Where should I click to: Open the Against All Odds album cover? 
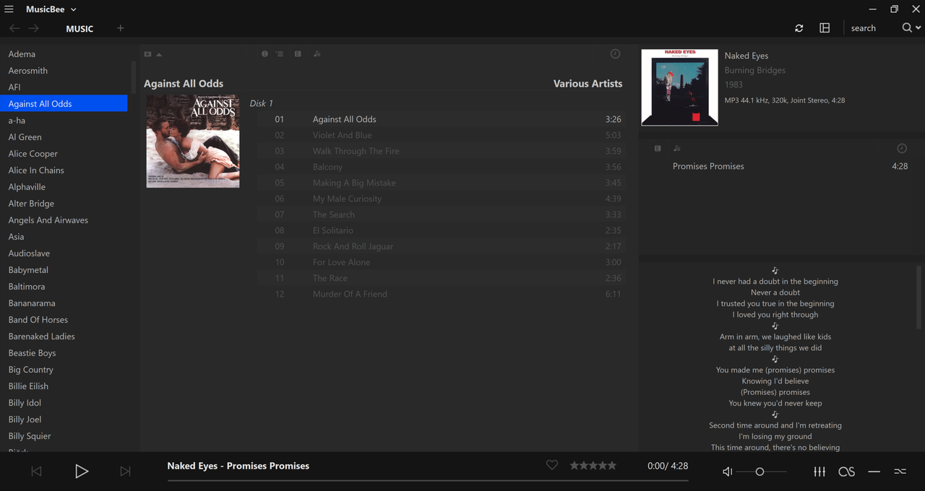tap(193, 142)
